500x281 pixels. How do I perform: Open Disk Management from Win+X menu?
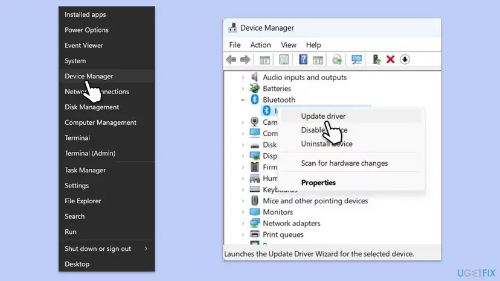click(x=107, y=107)
